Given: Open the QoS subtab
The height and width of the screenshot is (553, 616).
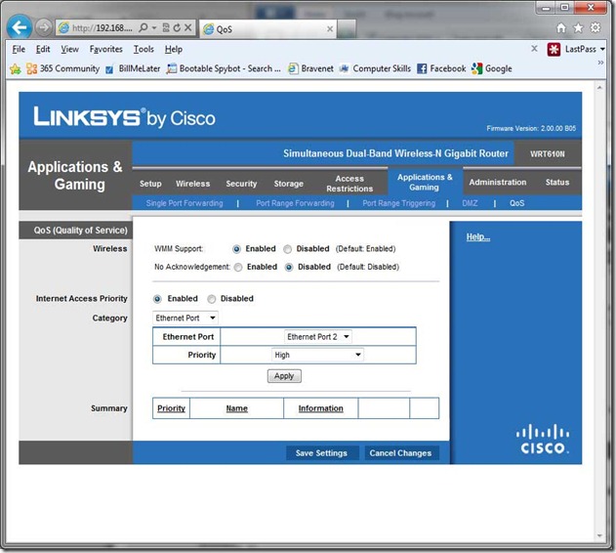Looking at the screenshot, I should click(x=517, y=203).
